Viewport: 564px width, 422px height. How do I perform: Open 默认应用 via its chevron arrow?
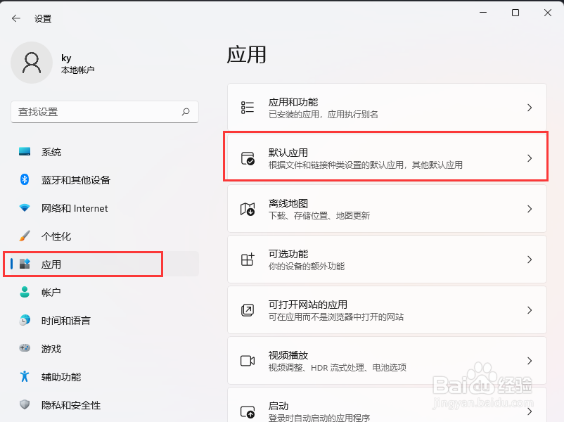[530, 158]
